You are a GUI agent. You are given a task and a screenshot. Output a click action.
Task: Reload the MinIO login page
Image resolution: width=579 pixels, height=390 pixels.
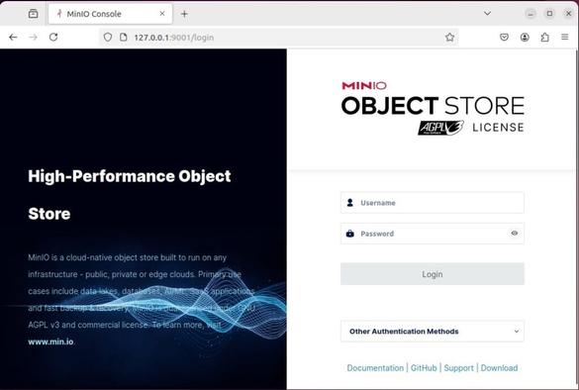click(x=53, y=37)
